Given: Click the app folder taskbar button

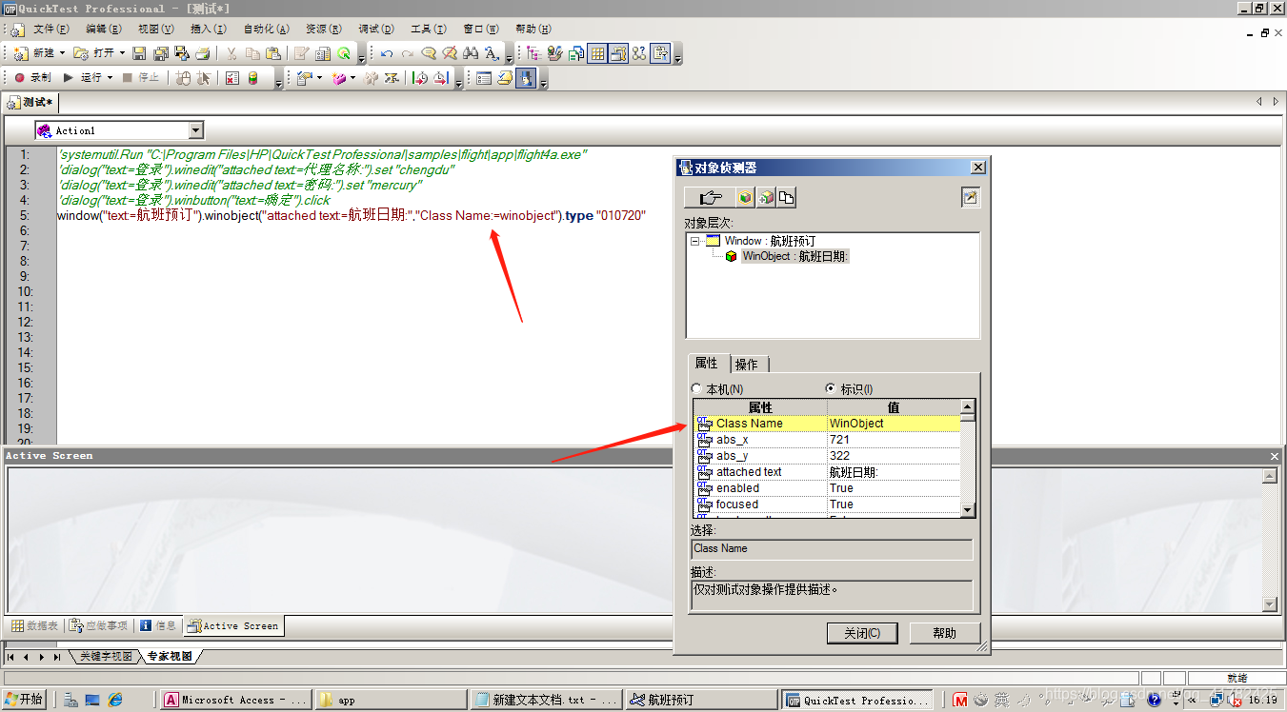Looking at the screenshot, I should tap(391, 700).
